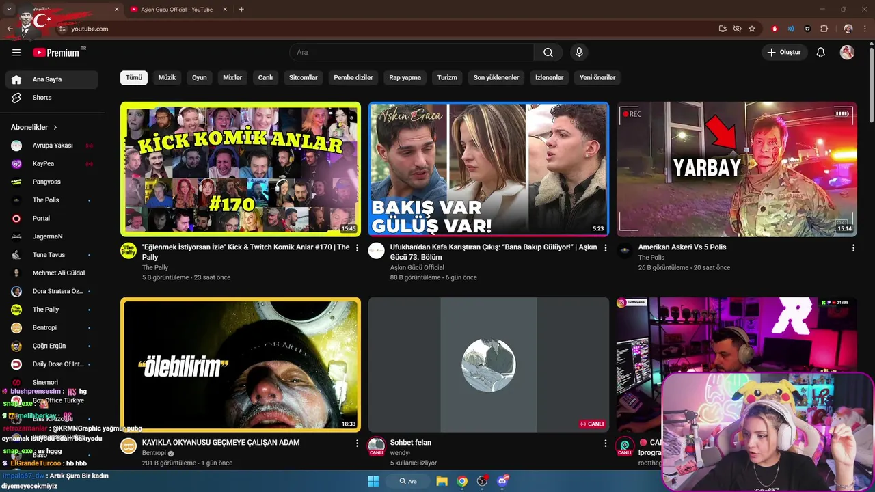Open the ölebilirim video thumbnail
Image resolution: width=875 pixels, height=492 pixels.
[x=241, y=364]
